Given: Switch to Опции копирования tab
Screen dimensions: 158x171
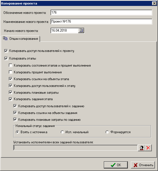Looking at the screenshot, I should (x=21, y=39).
